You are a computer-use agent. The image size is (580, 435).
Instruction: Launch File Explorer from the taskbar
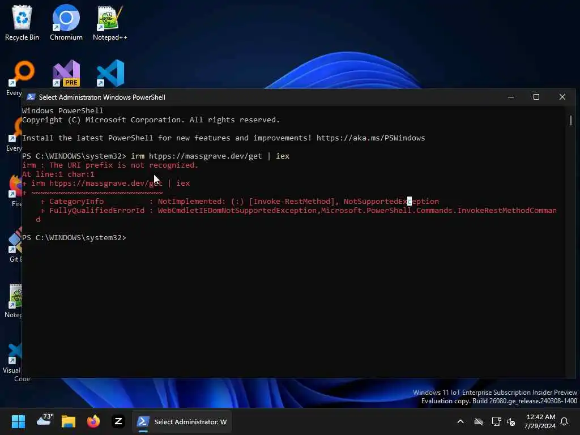point(69,421)
